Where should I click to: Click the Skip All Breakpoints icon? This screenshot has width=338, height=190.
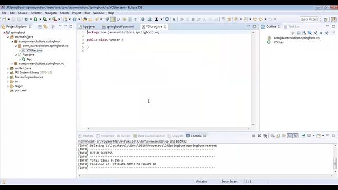(174, 20)
